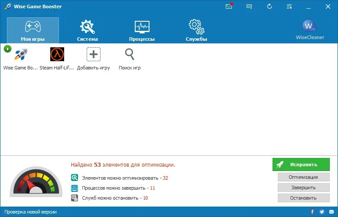Click the performance speedometer gauge
338x217 pixels.
36,182
